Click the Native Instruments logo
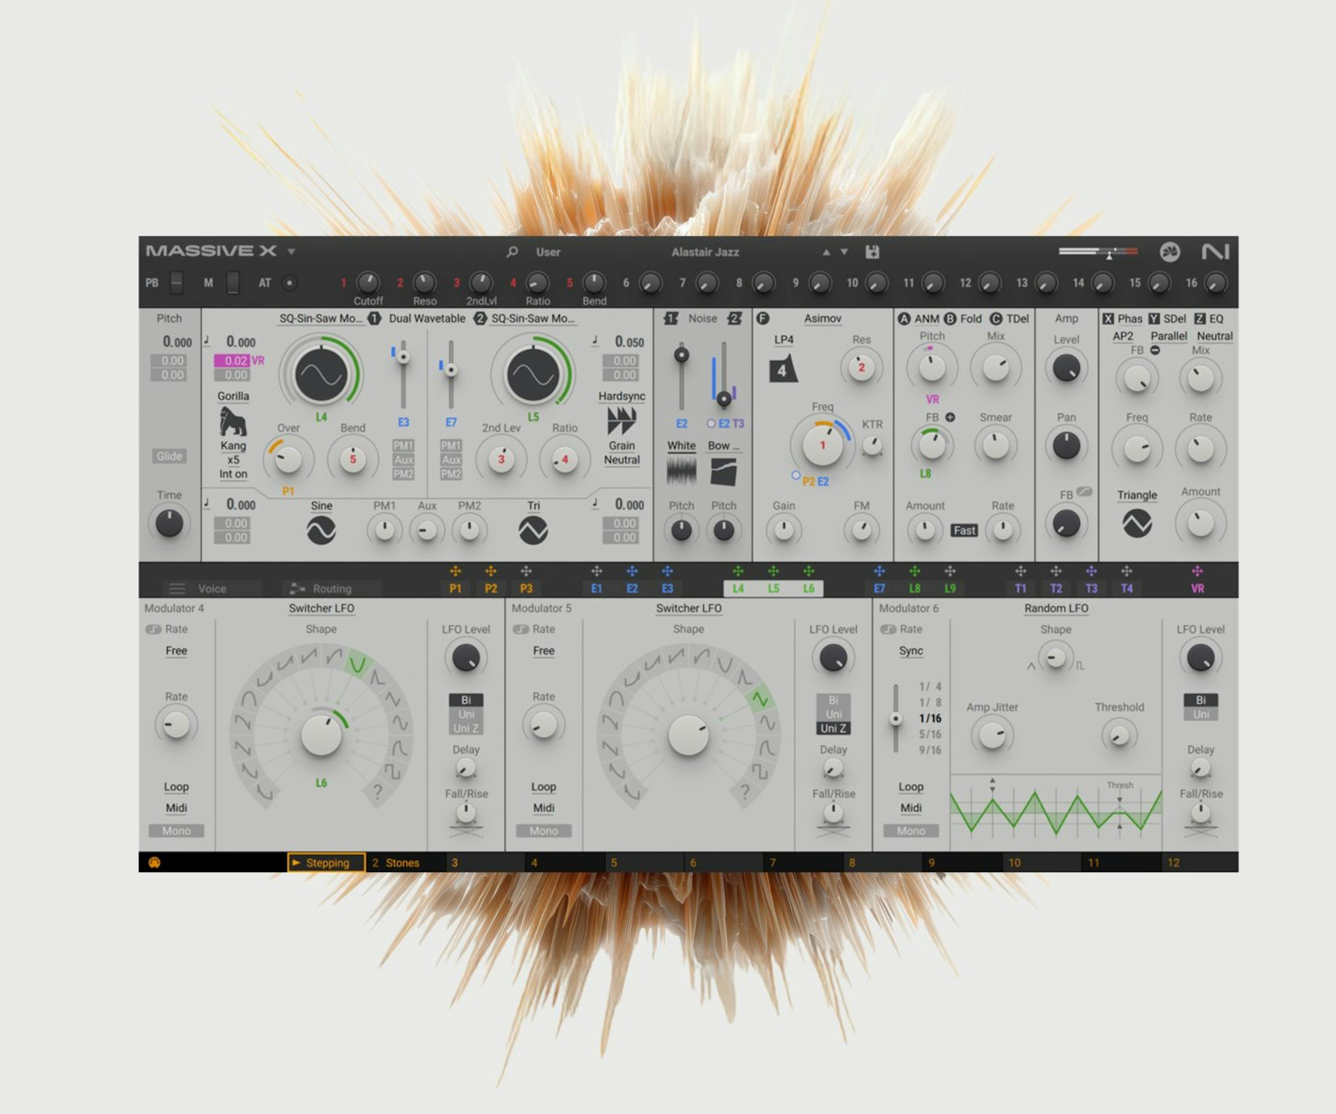The height and width of the screenshot is (1114, 1336). [1215, 252]
